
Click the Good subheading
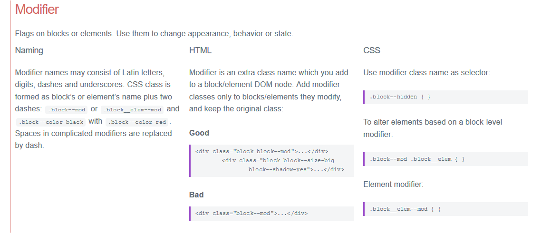coord(199,133)
